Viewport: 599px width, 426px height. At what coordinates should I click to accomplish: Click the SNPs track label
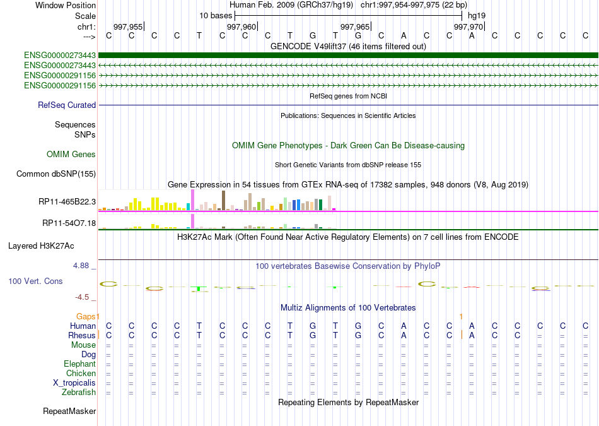pyautogui.click(x=85, y=134)
